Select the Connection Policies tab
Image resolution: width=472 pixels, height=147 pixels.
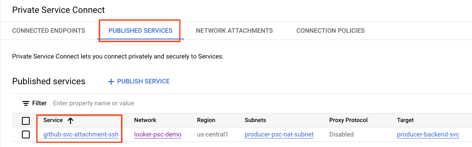click(x=330, y=30)
